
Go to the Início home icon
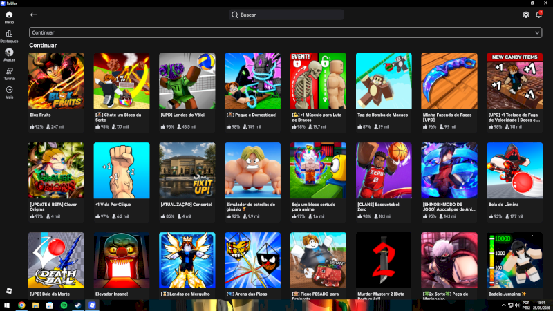(x=9, y=15)
